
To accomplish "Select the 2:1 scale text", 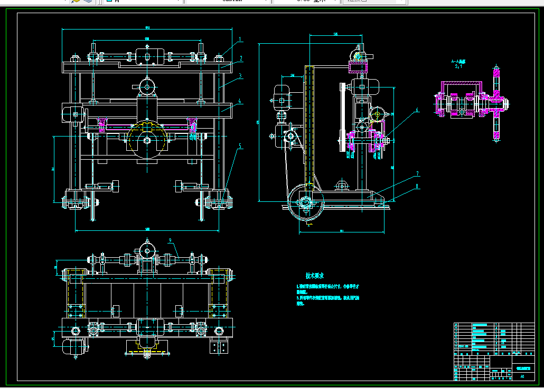I will point(458,66).
